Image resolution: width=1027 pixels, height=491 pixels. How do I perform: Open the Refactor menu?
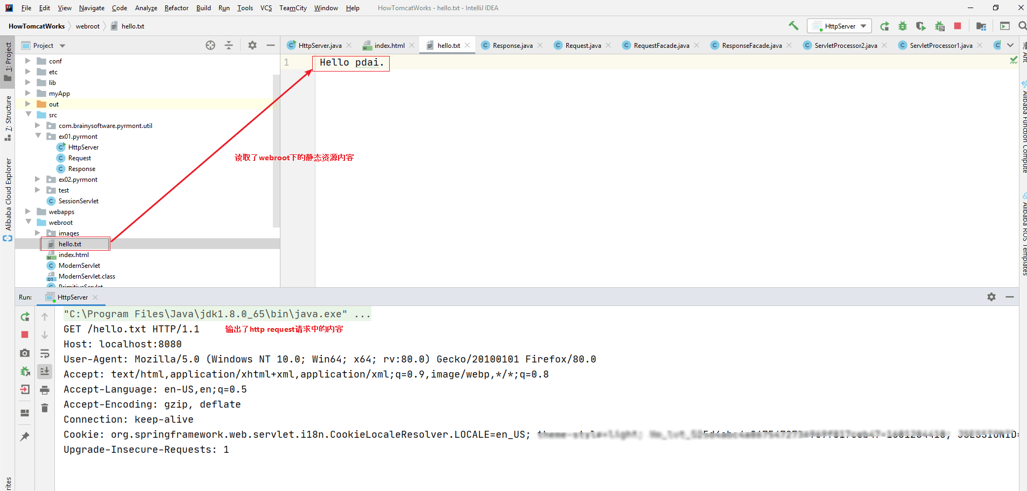(x=176, y=8)
